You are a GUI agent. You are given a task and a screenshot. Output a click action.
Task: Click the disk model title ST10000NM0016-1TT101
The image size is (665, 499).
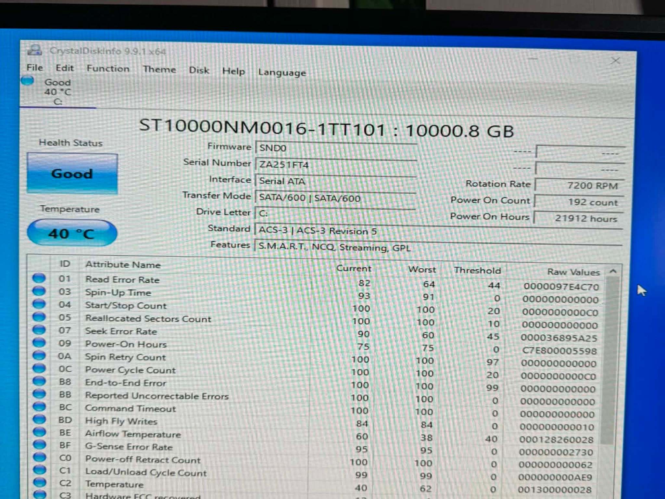(262, 127)
